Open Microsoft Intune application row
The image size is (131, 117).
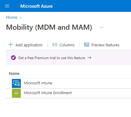click(x=68, y=83)
